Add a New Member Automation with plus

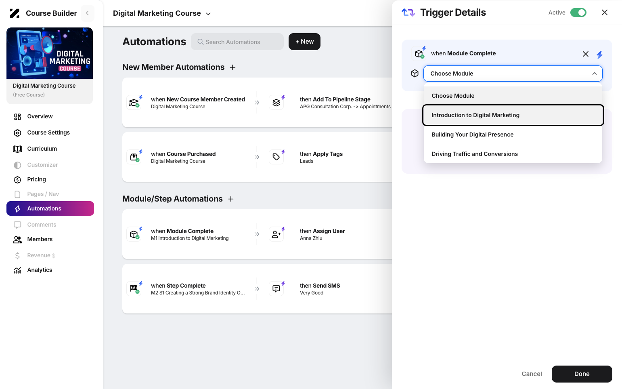[232, 67]
